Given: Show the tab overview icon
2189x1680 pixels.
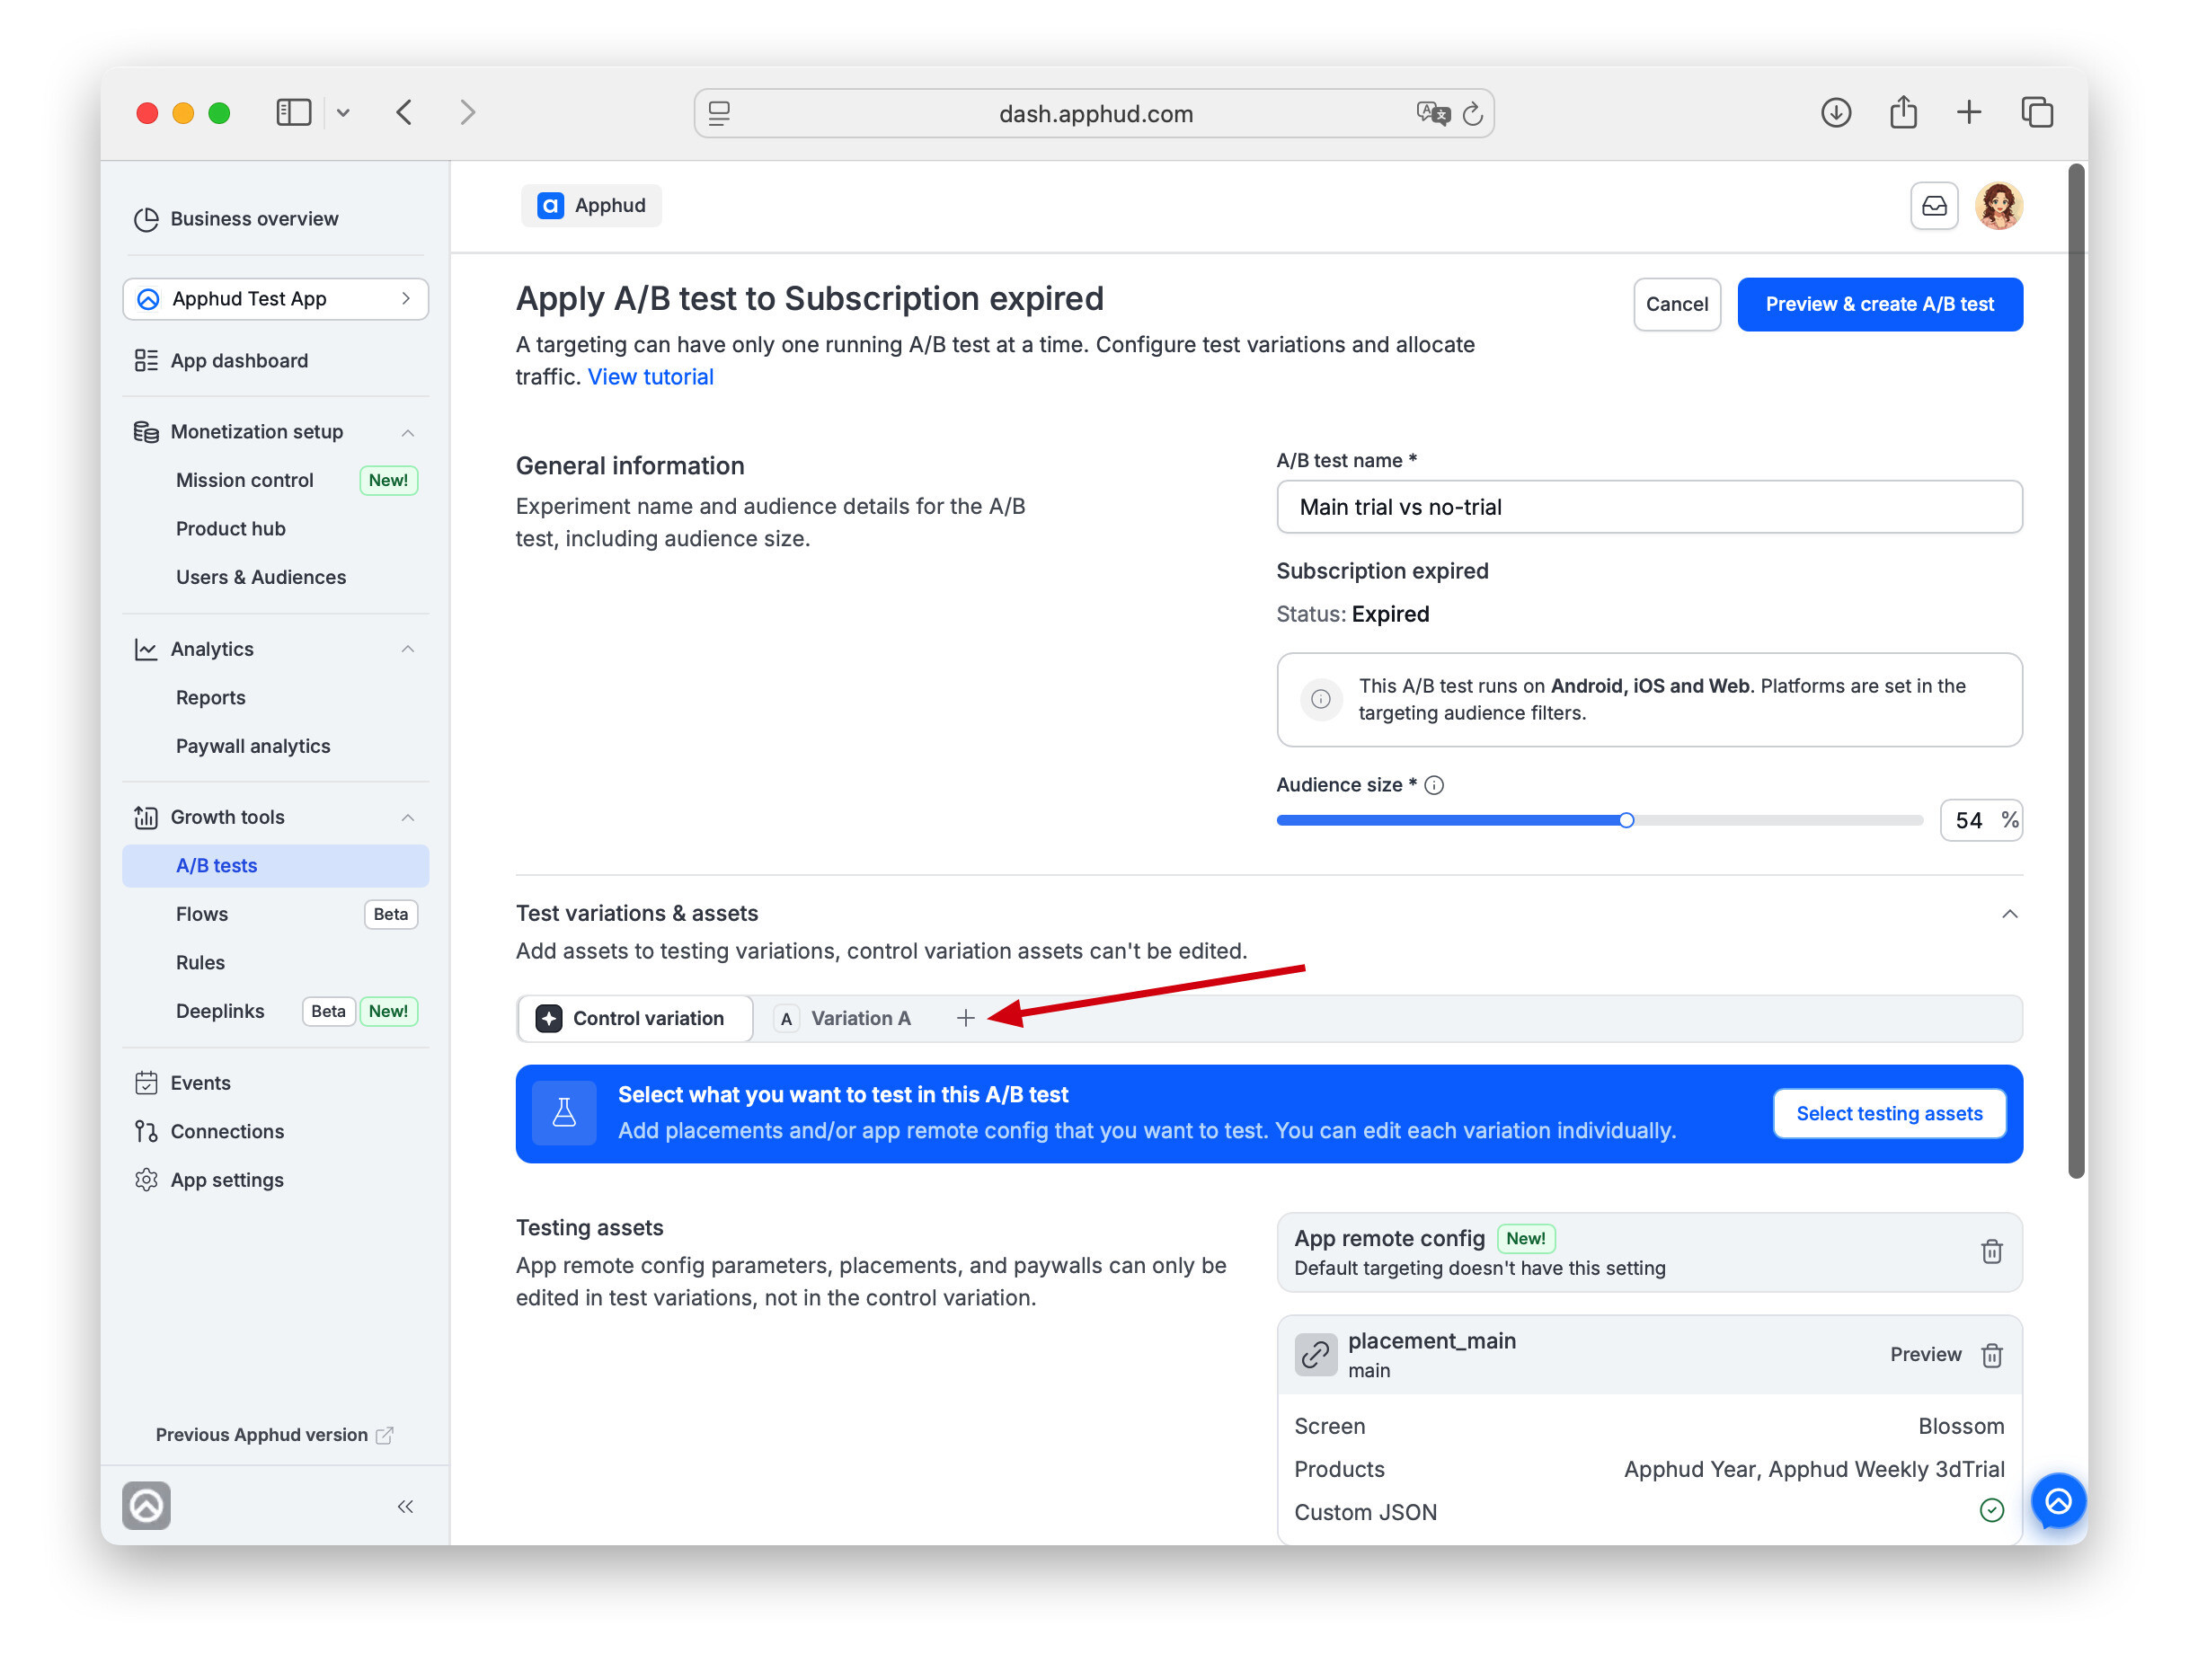Looking at the screenshot, I should tap(2036, 112).
